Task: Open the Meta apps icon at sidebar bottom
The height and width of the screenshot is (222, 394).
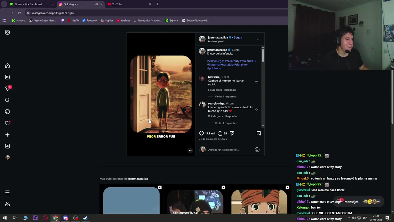Action: 7,204
